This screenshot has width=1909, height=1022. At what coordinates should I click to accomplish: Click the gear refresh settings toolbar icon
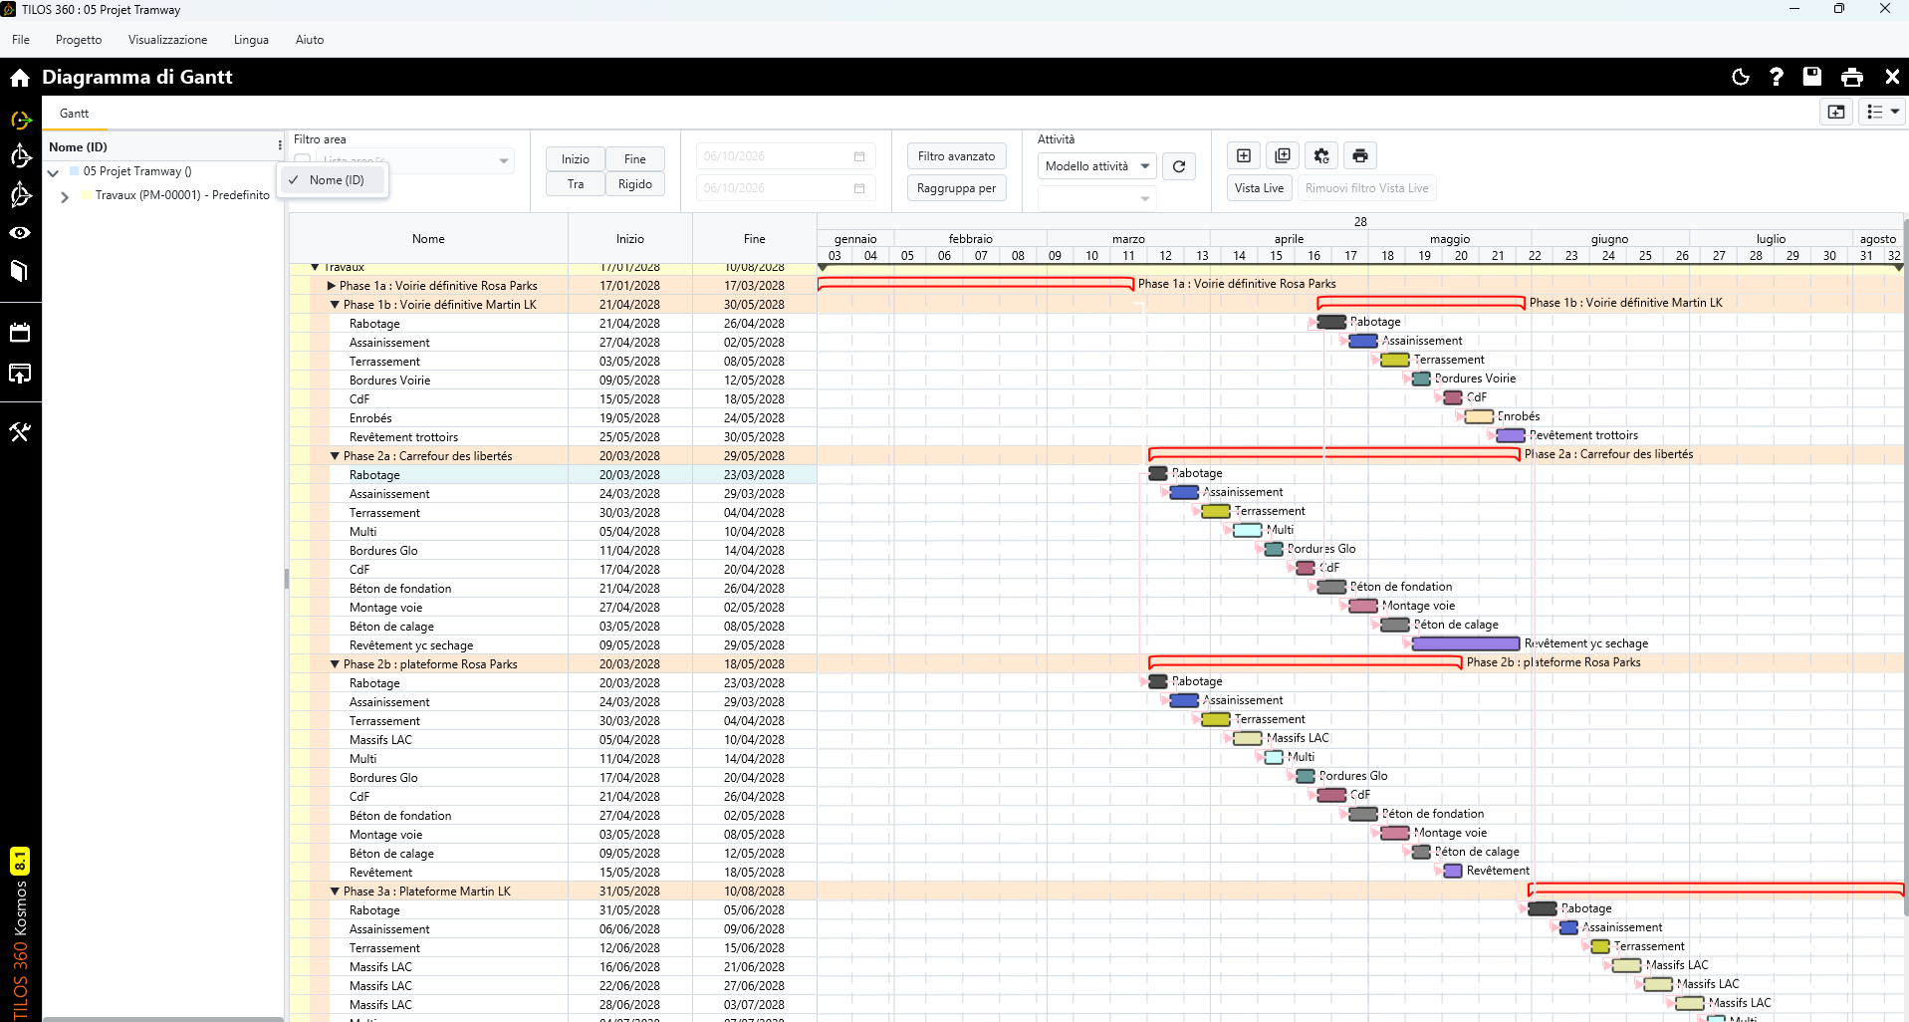1321,155
